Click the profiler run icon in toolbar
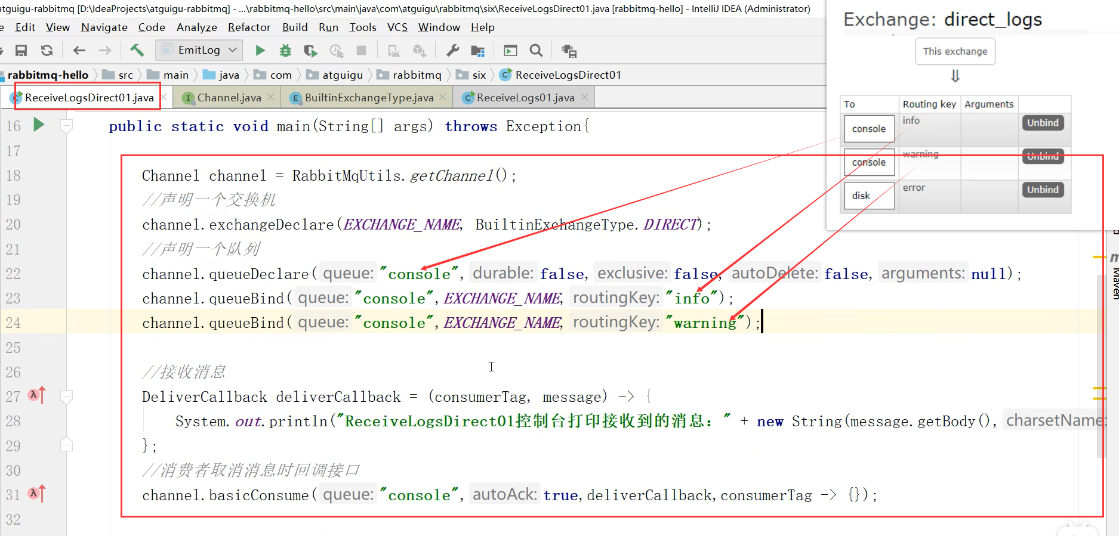Viewport: 1119px width, 536px height. click(337, 51)
